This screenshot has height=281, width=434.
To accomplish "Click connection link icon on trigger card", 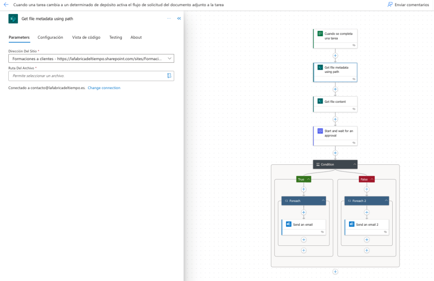I will [x=354, y=45].
